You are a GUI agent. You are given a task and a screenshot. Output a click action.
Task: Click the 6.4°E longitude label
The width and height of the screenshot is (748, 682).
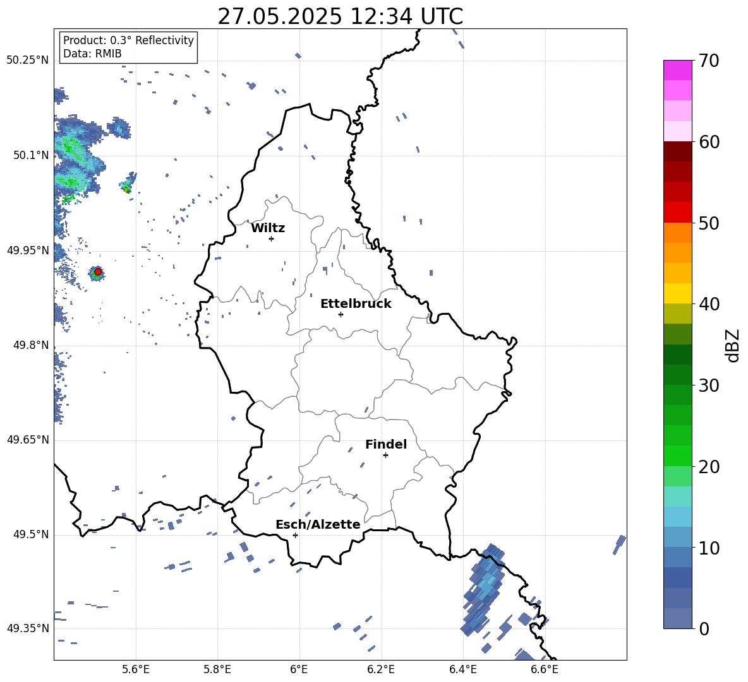[x=462, y=669]
